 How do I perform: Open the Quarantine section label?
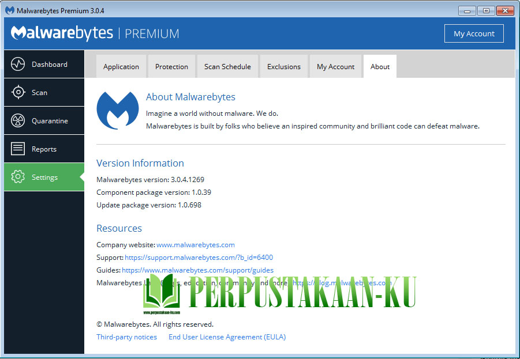click(50, 121)
